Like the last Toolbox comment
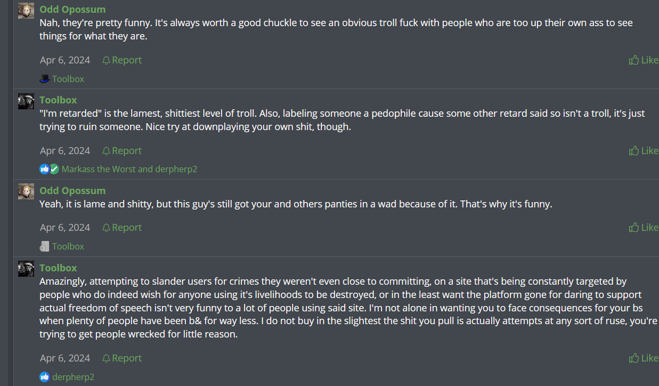Screen dimensions: 659x386 [x=644, y=358]
